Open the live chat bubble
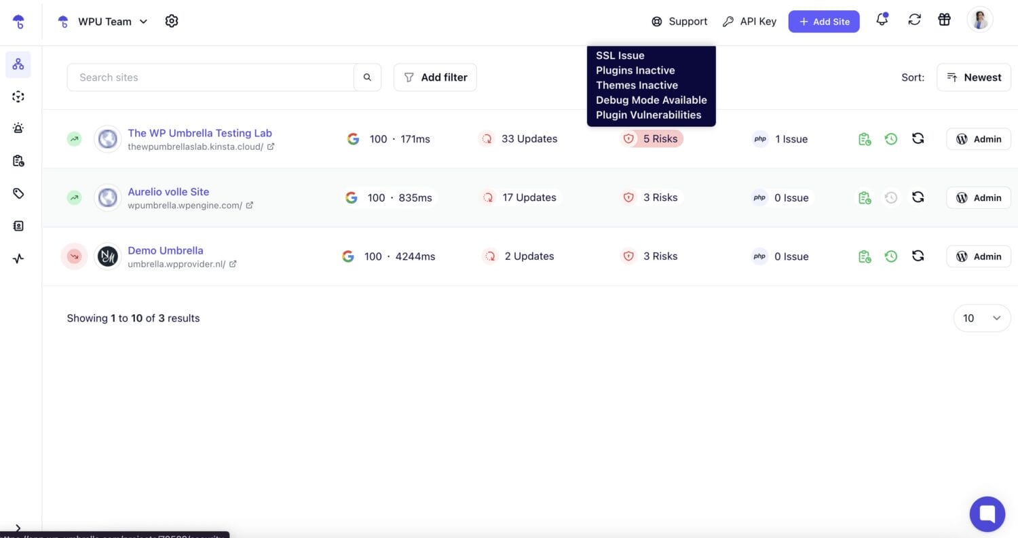Image resolution: width=1018 pixels, height=538 pixels. 987,514
